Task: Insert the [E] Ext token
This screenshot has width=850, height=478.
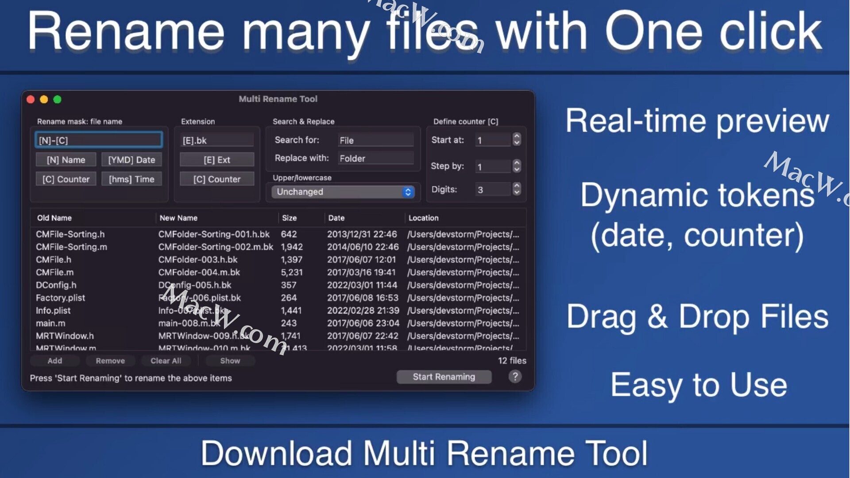Action: click(217, 160)
